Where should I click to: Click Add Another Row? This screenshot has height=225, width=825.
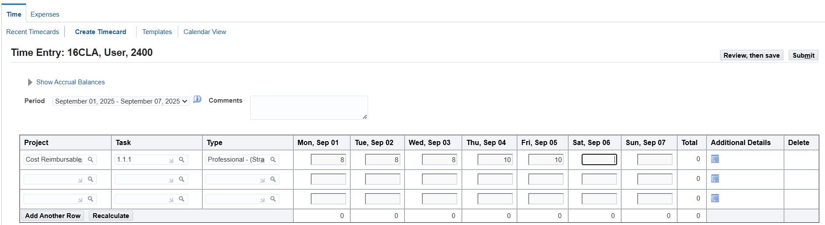(x=53, y=216)
